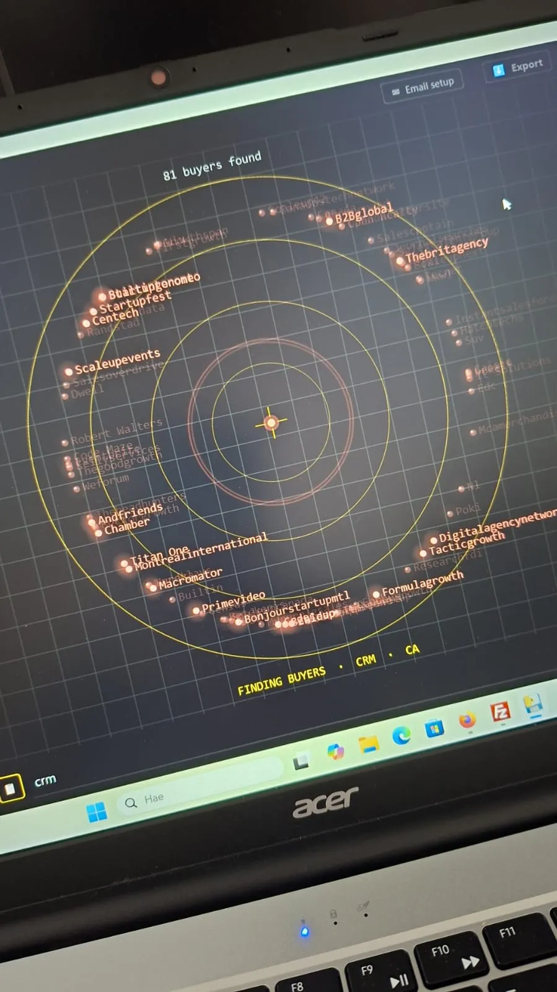Viewport: 557px width, 992px height.
Task: Open Email setup
Action: coord(423,86)
